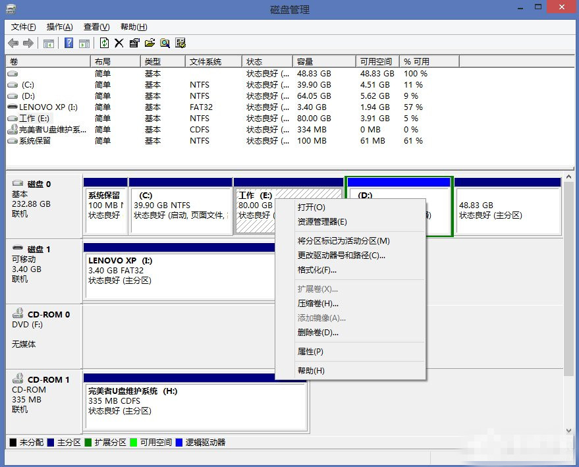Select the Refresh icon on the toolbar
The image size is (579, 467).
coord(105,43)
